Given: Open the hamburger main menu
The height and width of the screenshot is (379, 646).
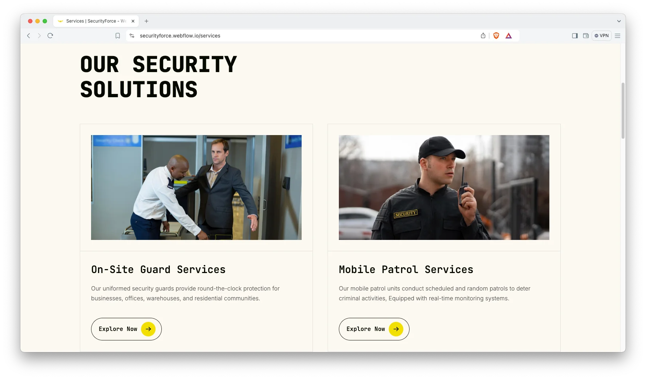Looking at the screenshot, I should (618, 36).
